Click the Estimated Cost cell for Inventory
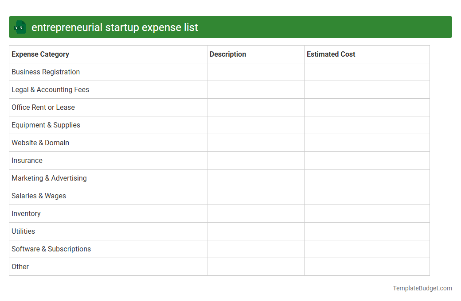The height and width of the screenshot is (301, 461). click(x=367, y=213)
